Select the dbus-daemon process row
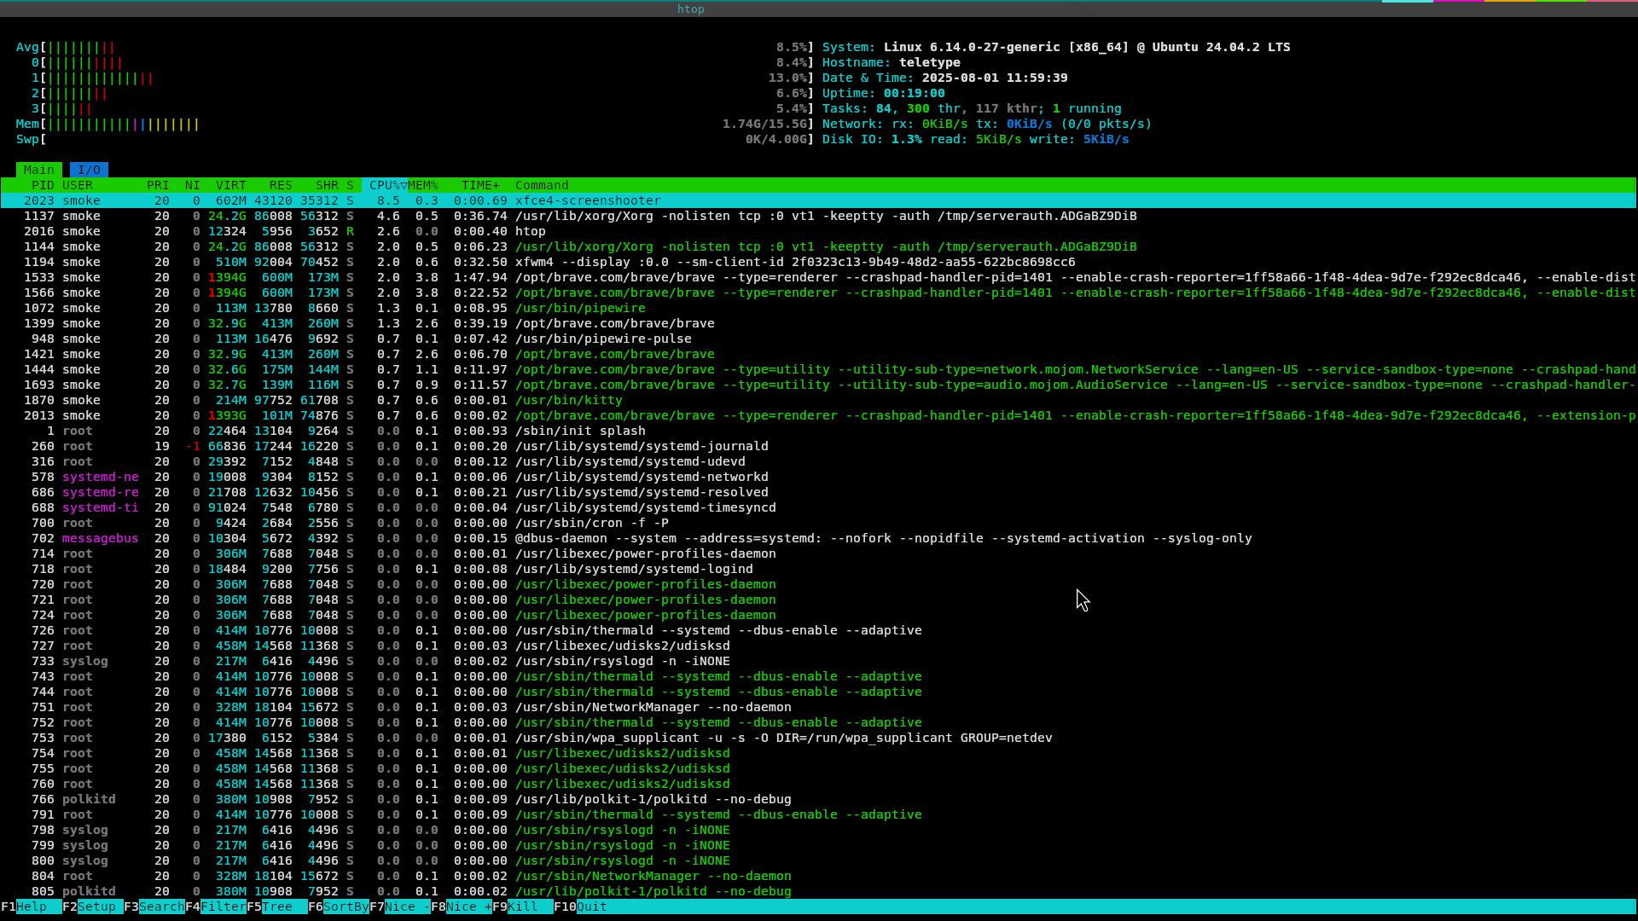Viewport: 1638px width, 921px height. pos(819,538)
